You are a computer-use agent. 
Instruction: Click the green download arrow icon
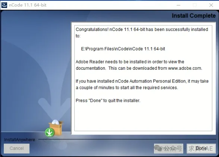click(x=50, y=132)
